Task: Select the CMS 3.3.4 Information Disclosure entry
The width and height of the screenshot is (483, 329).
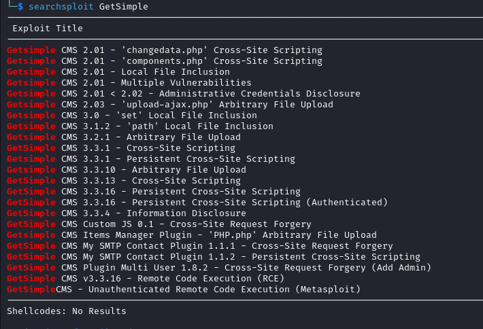Action: click(127, 213)
